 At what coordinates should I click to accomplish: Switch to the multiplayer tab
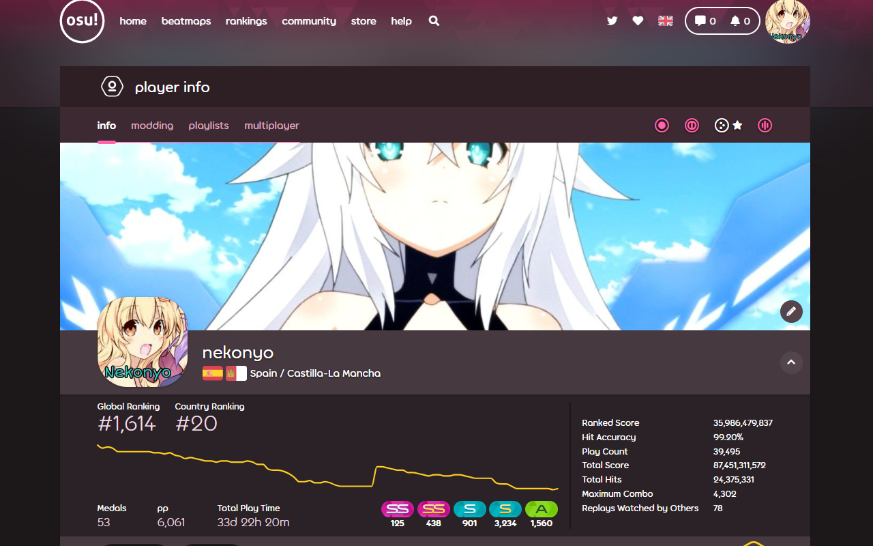coord(272,126)
